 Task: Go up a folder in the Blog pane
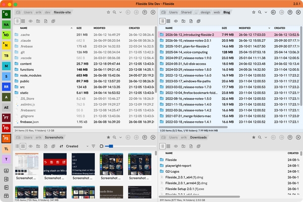coord(290,12)
